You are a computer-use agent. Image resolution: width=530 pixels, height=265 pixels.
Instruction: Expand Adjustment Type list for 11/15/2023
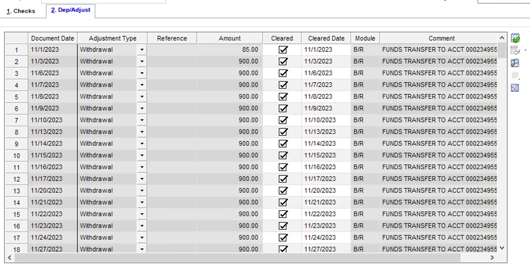coord(142,155)
